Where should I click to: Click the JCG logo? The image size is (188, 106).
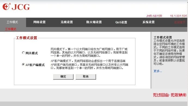click(x=16, y=7)
